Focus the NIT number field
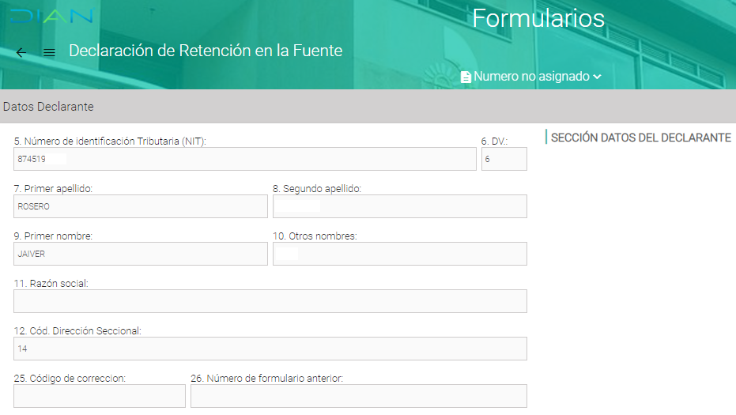Screen dimensions: 736x415 pos(245,159)
